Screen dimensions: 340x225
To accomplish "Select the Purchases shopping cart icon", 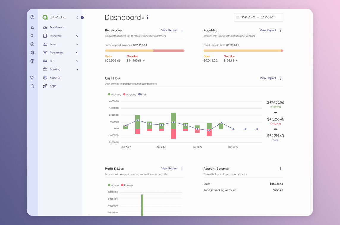I will [45, 53].
